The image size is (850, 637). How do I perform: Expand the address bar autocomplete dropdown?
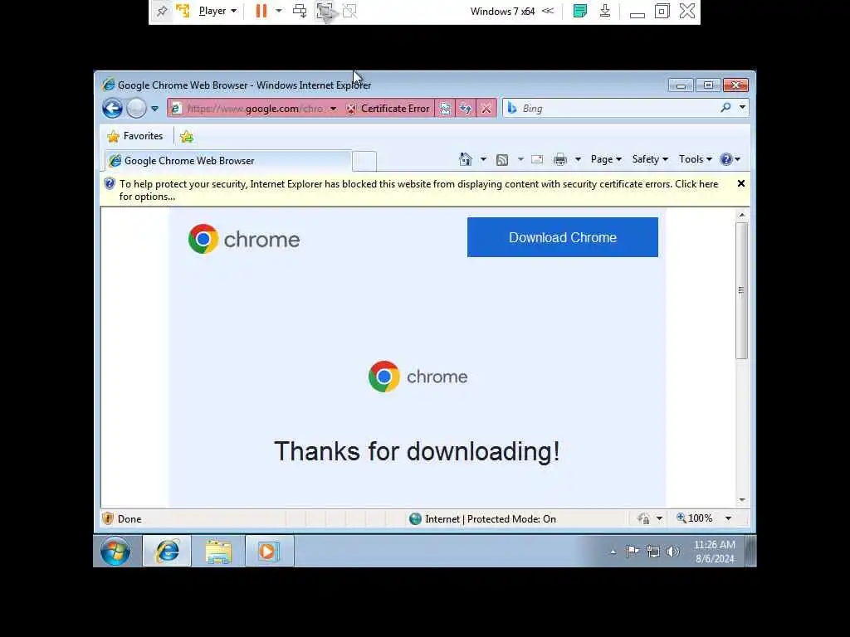pos(333,109)
